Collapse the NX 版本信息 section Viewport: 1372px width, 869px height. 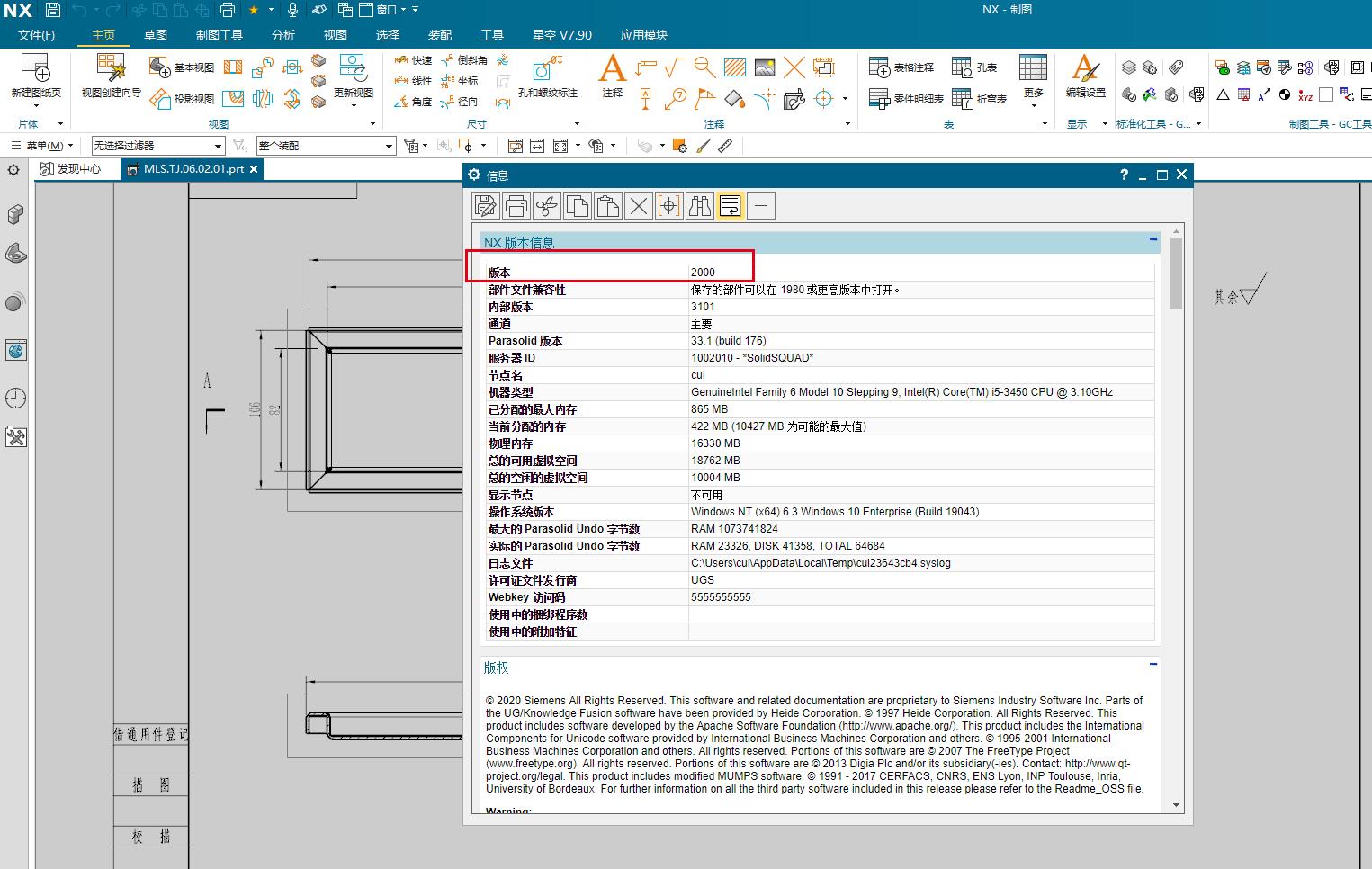click(x=1152, y=240)
